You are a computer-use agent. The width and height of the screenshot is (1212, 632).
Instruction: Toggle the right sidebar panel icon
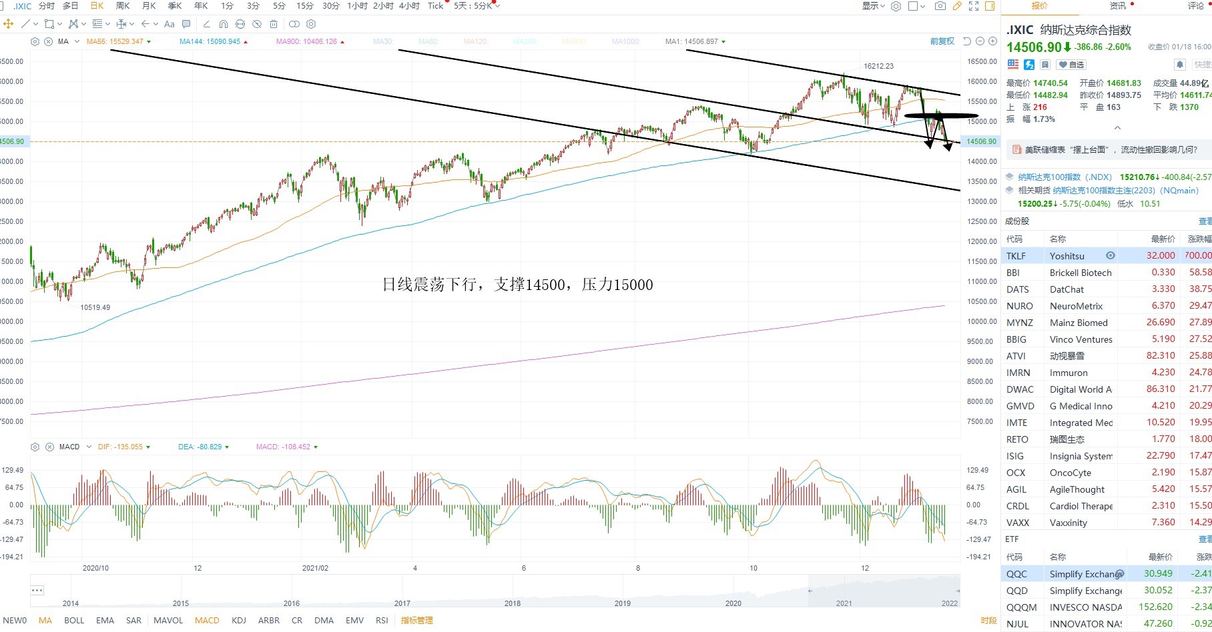(990, 6)
